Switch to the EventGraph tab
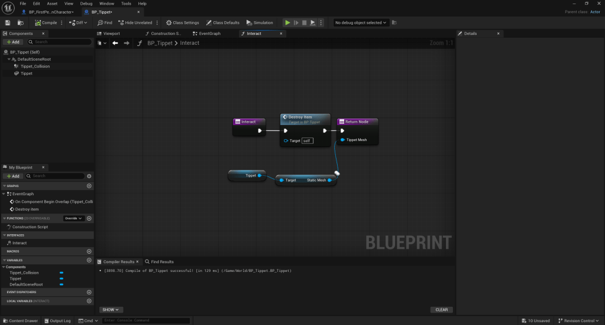 (x=209, y=34)
